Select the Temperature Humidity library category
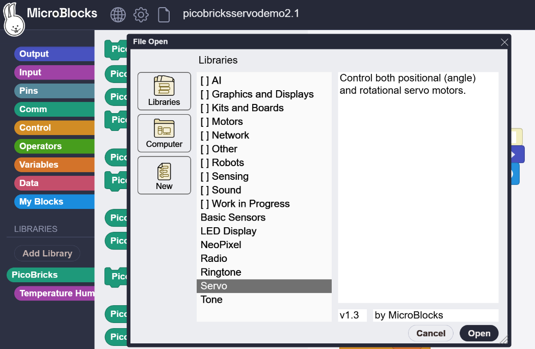 coord(54,293)
